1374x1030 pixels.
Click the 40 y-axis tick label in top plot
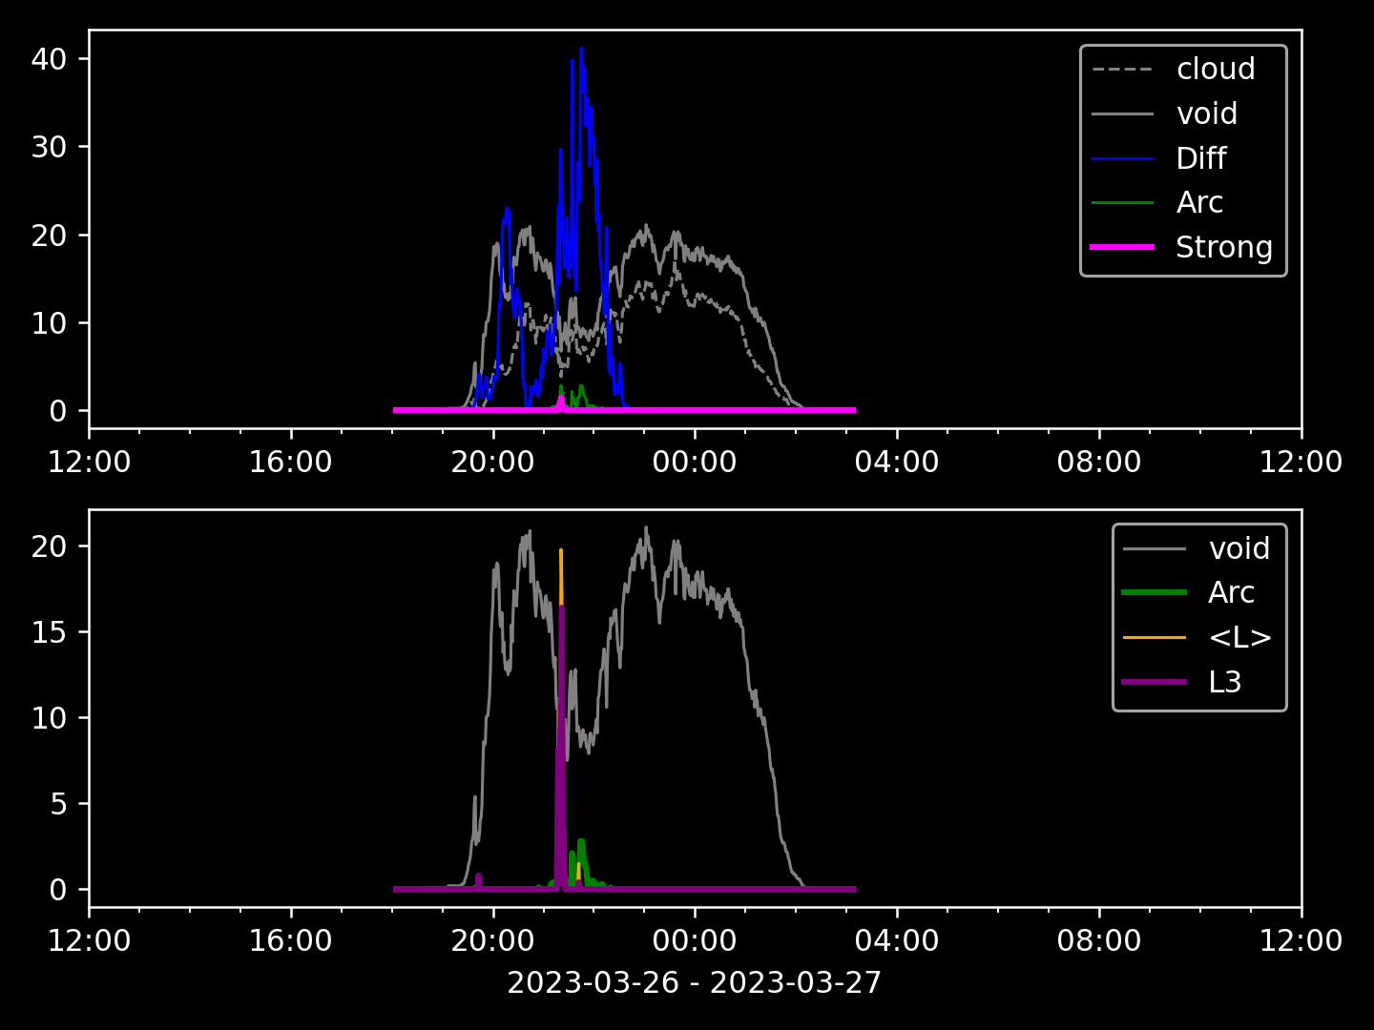(49, 59)
